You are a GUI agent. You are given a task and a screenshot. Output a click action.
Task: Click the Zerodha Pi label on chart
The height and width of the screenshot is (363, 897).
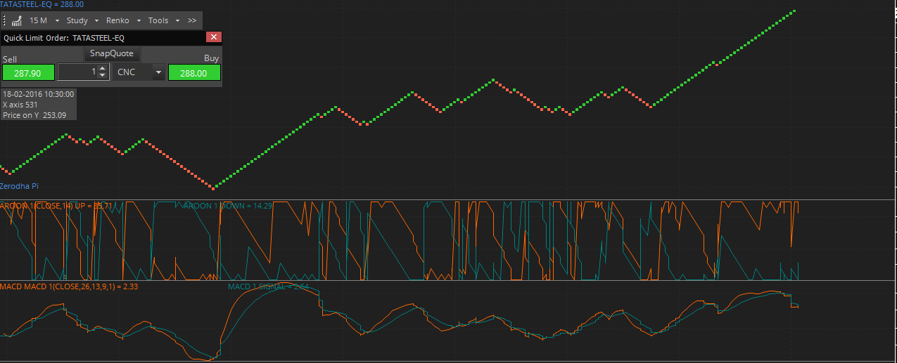19,186
